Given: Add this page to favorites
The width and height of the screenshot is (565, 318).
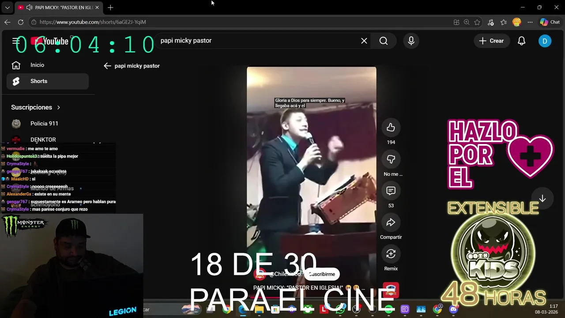Looking at the screenshot, I should [x=477, y=22].
